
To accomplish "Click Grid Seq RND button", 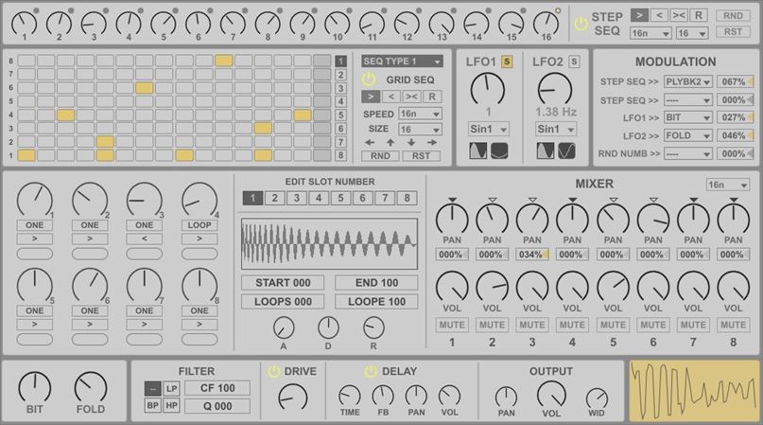I will click(379, 156).
